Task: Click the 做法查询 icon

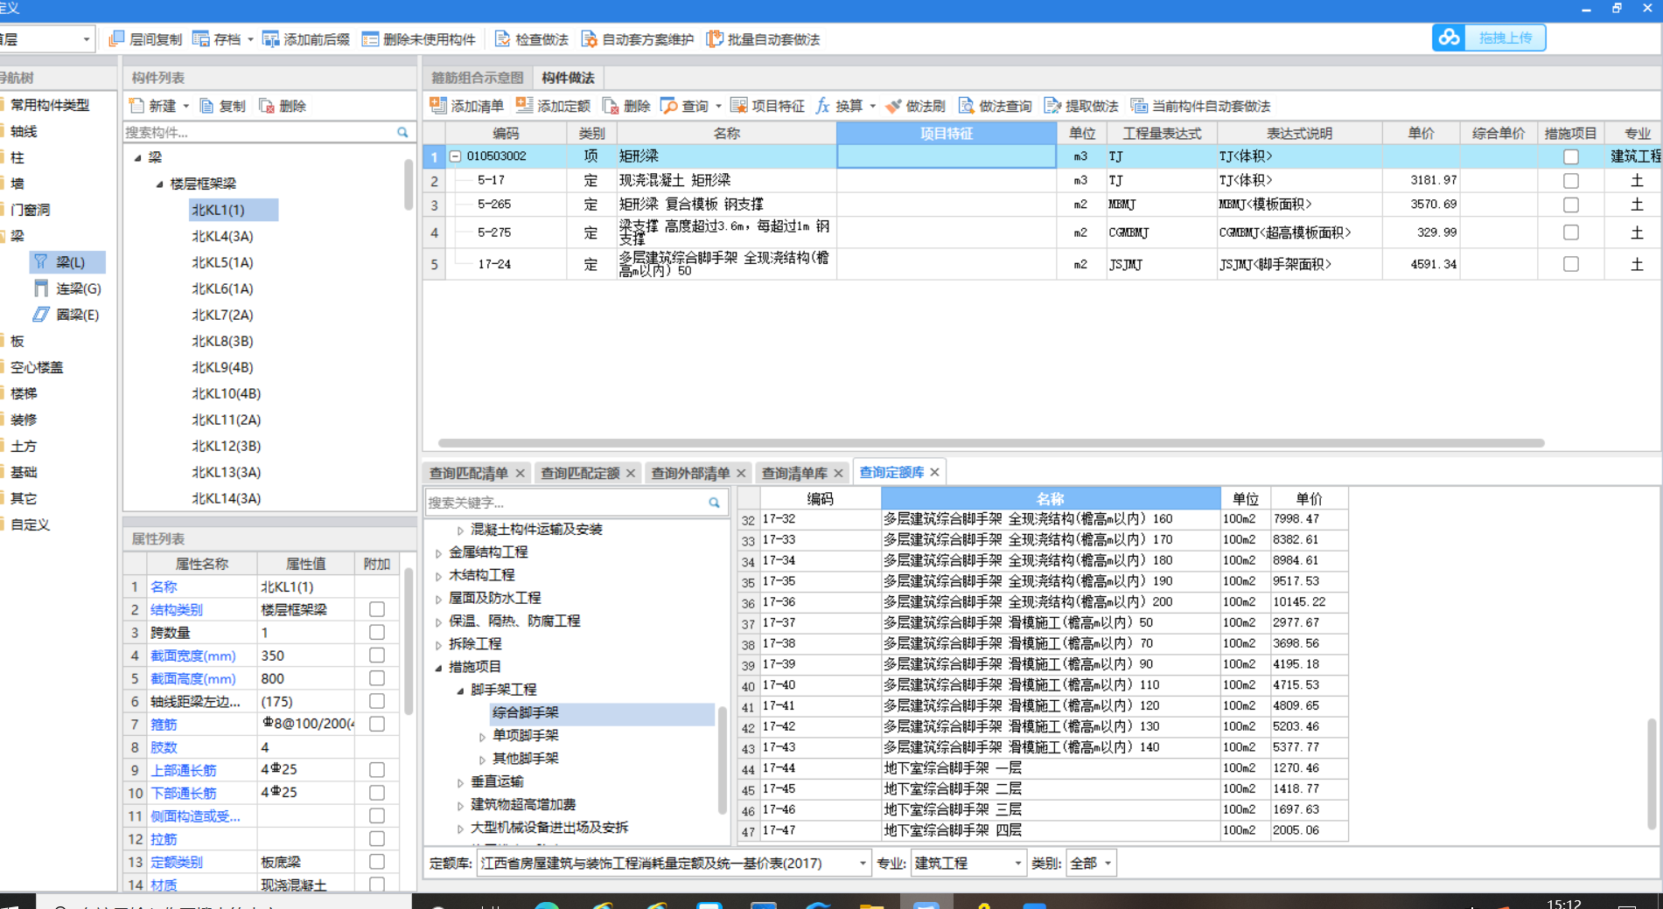Action: tap(966, 106)
